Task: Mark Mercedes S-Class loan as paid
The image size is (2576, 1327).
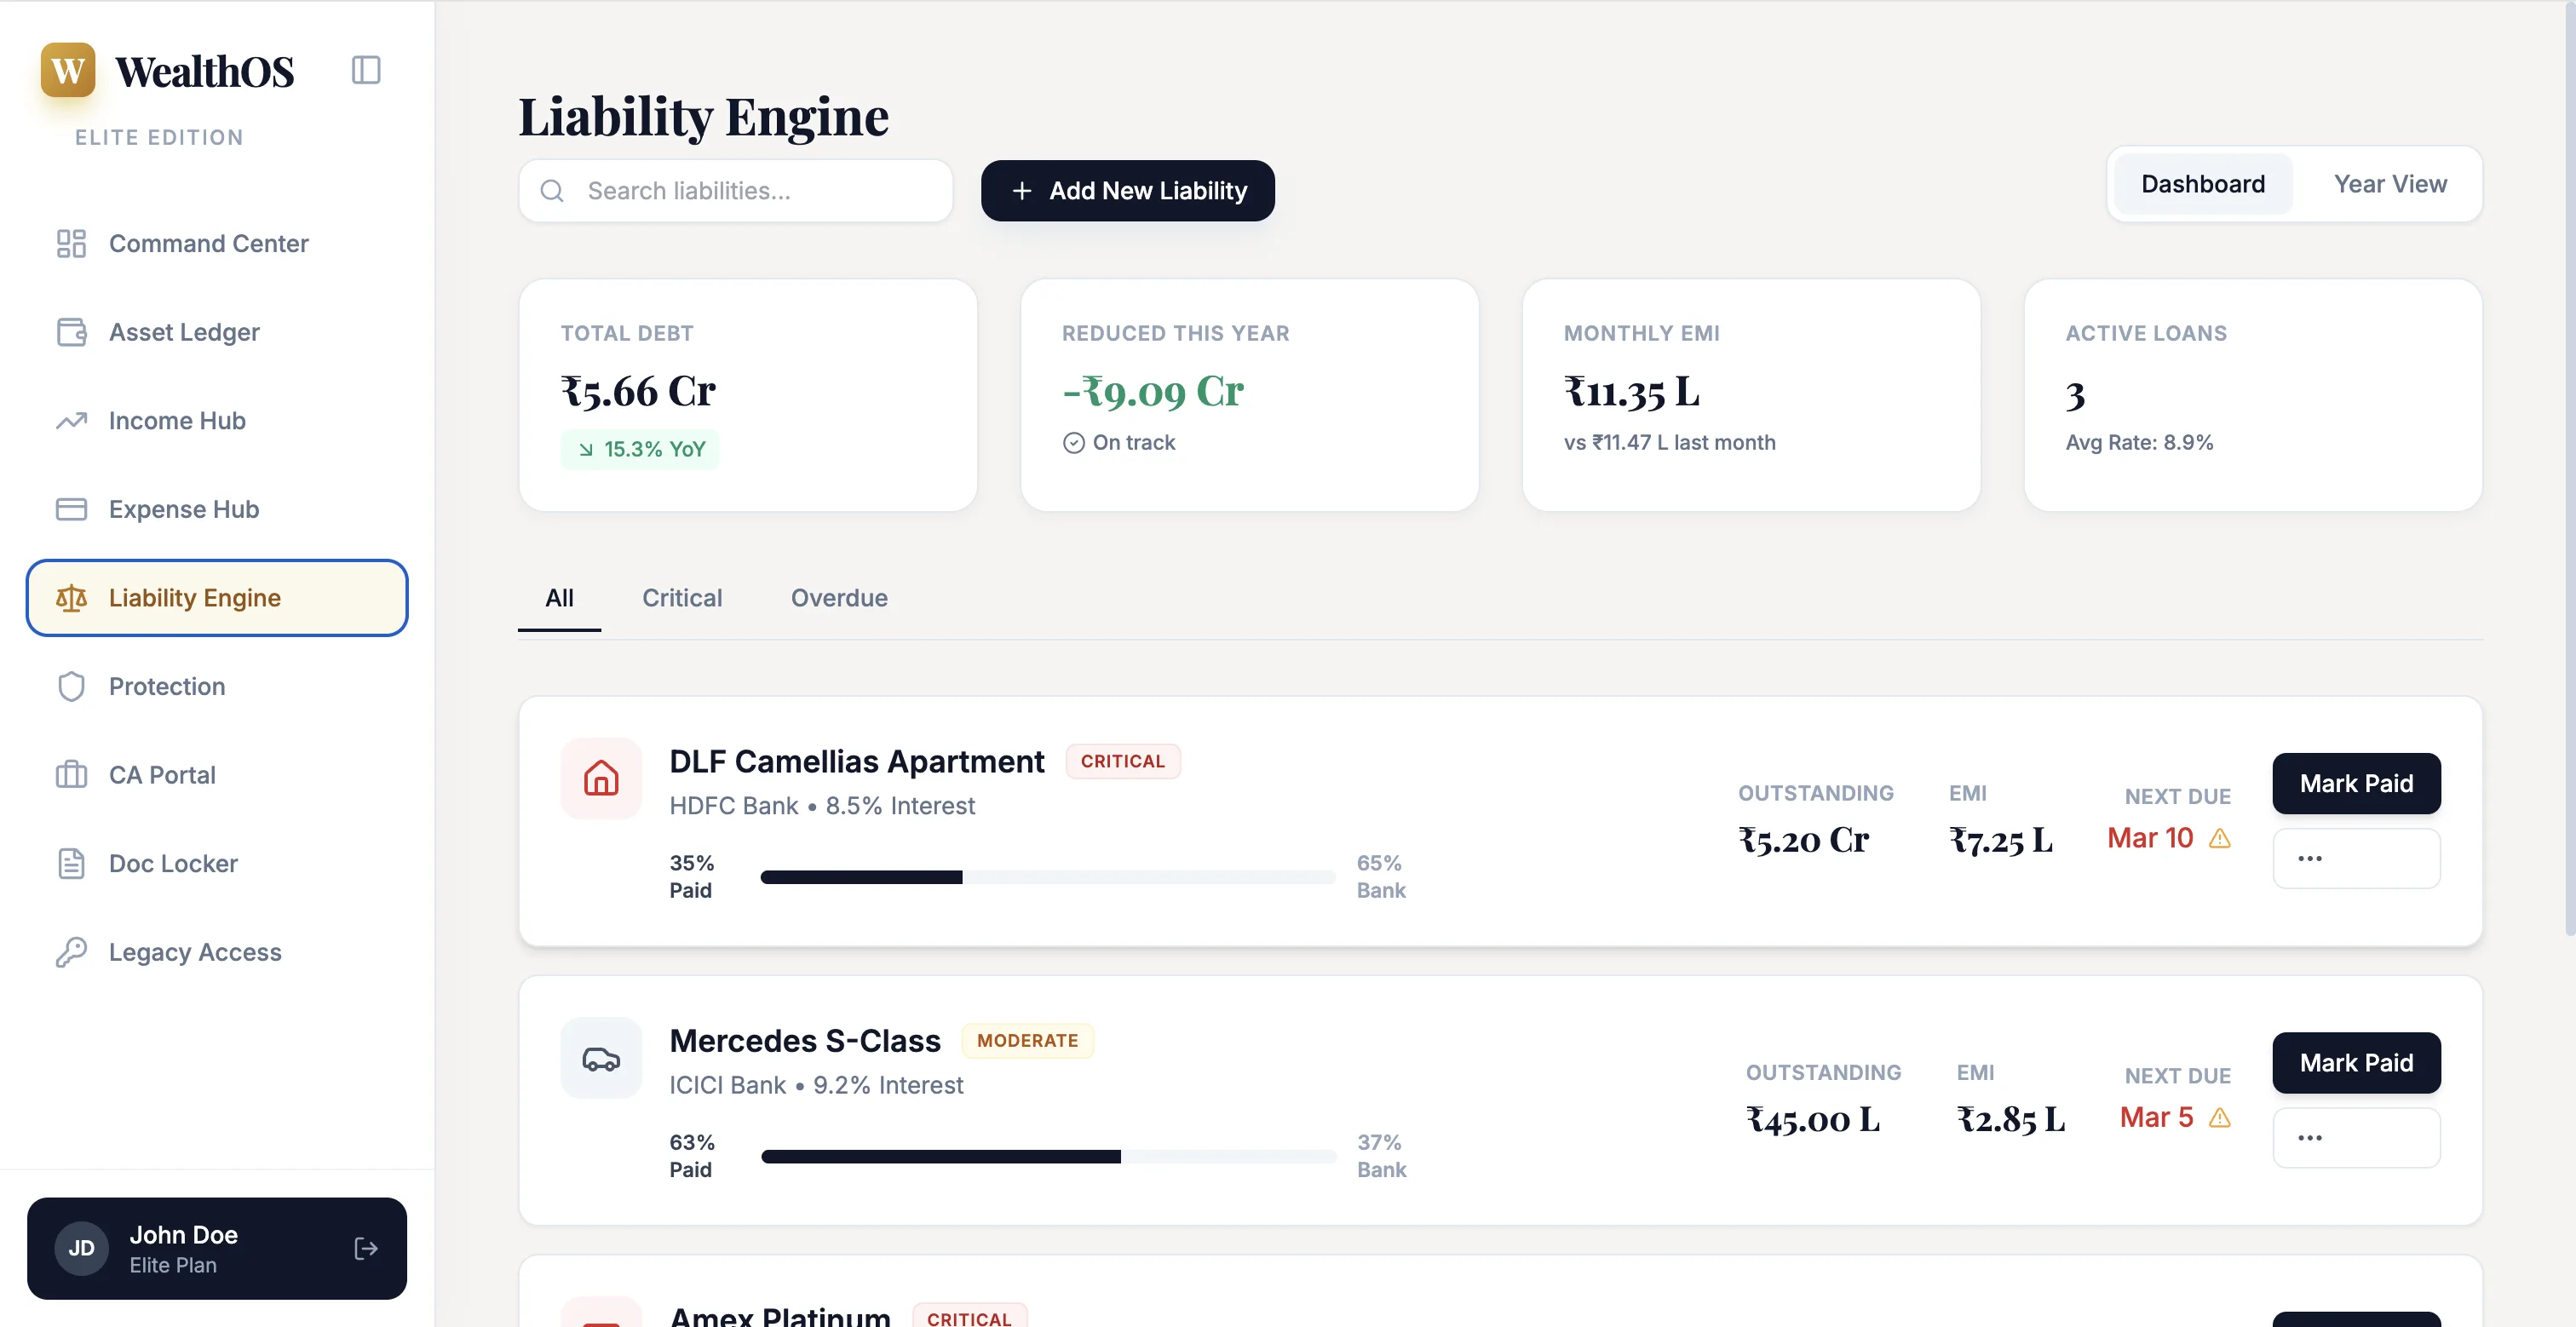Action: [x=2356, y=1062]
